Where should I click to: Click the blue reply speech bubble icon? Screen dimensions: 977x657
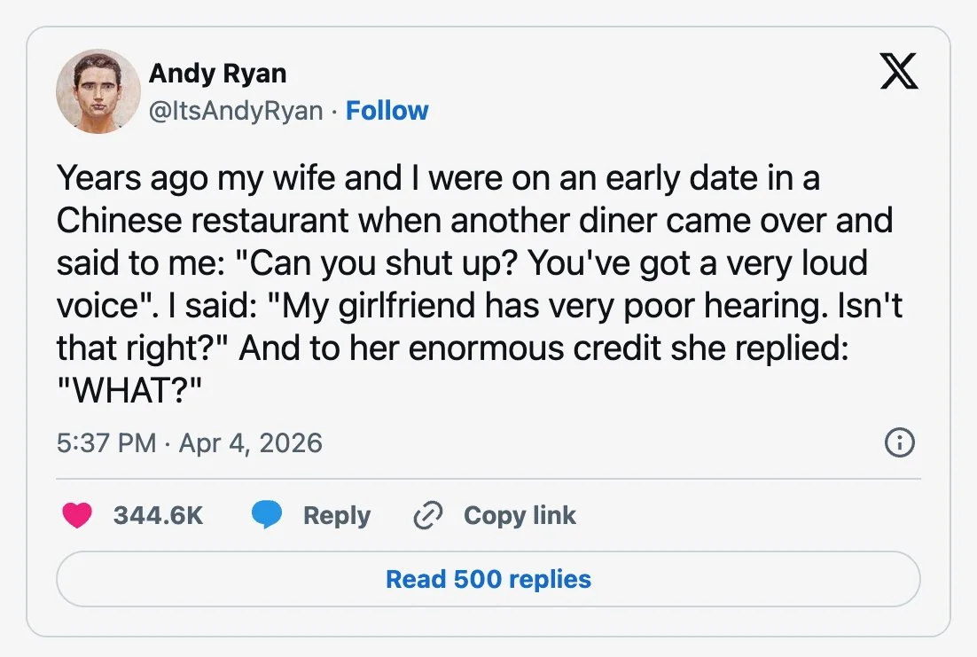coord(267,515)
